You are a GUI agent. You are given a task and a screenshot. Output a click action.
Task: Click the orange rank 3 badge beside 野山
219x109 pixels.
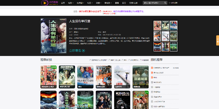tap(152, 78)
